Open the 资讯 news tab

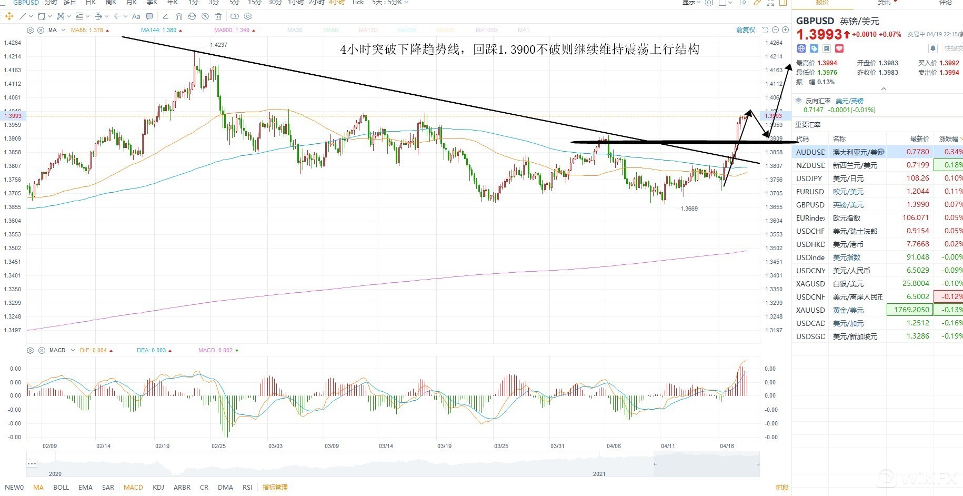coord(884,3)
